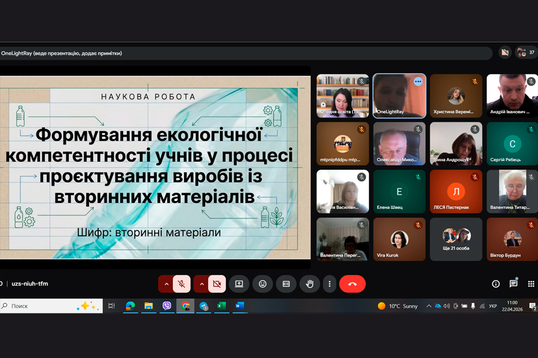Screen dimensions: 538x358
Task: Open the battery status icon
Action: coord(464,306)
